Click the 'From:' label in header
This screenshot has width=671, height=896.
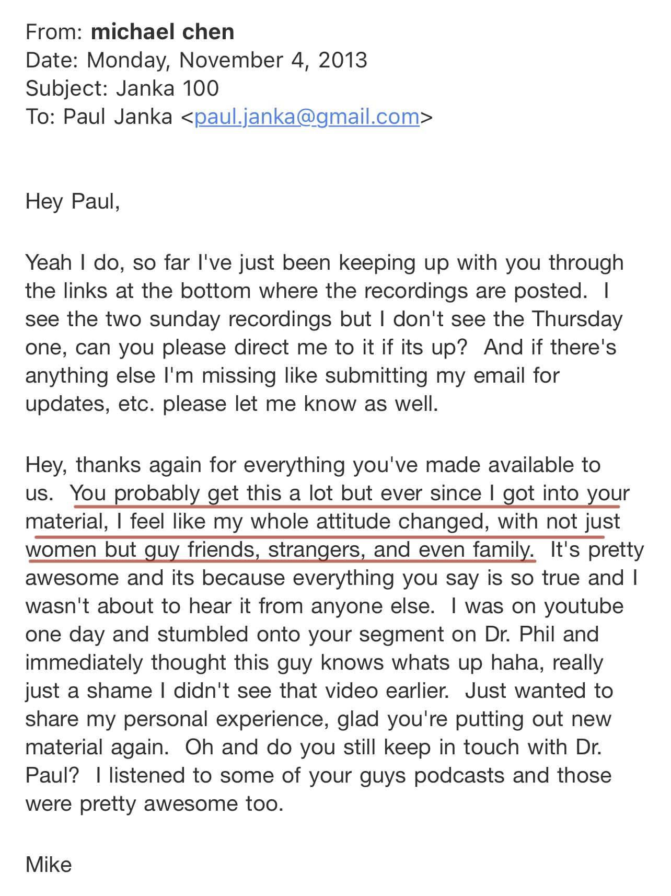[x=54, y=32]
